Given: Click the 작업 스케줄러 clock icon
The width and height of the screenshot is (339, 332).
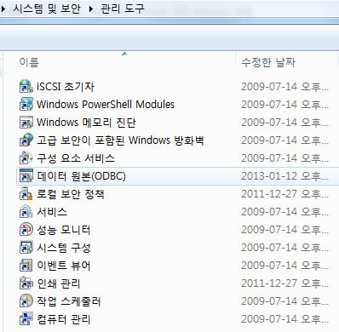Looking at the screenshot, I should point(26,301).
